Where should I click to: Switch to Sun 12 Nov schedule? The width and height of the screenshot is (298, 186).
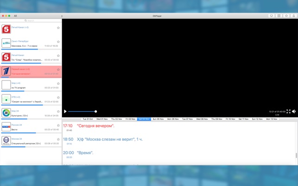pyautogui.click(x=257, y=119)
